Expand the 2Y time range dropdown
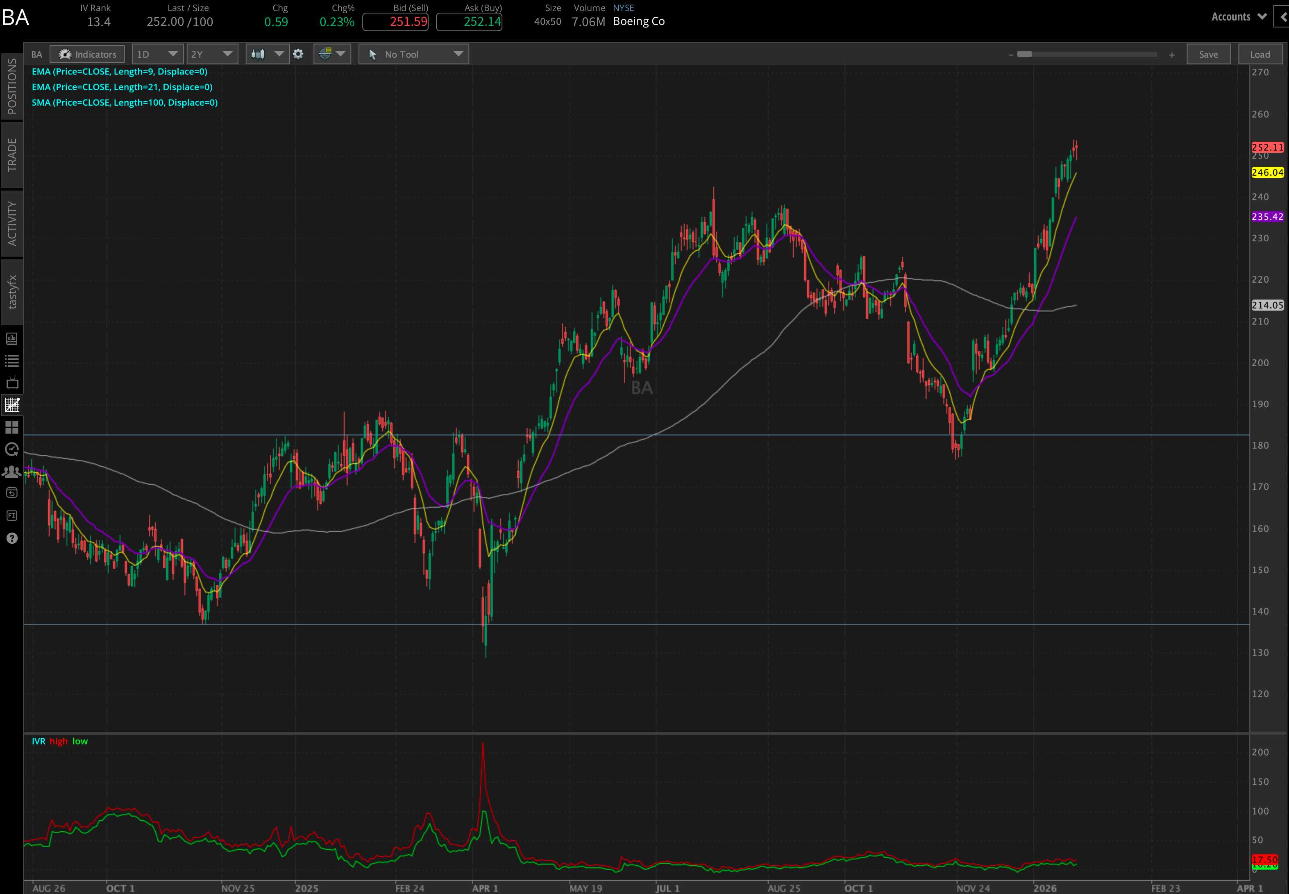This screenshot has width=1289, height=894. pyautogui.click(x=212, y=54)
